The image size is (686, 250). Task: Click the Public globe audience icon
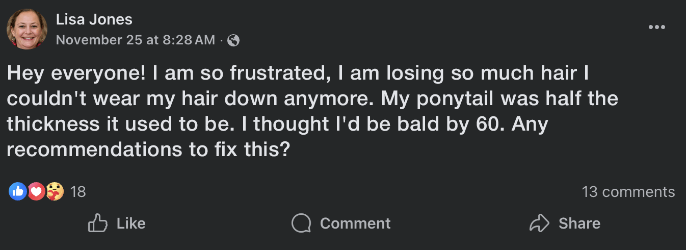(x=233, y=40)
